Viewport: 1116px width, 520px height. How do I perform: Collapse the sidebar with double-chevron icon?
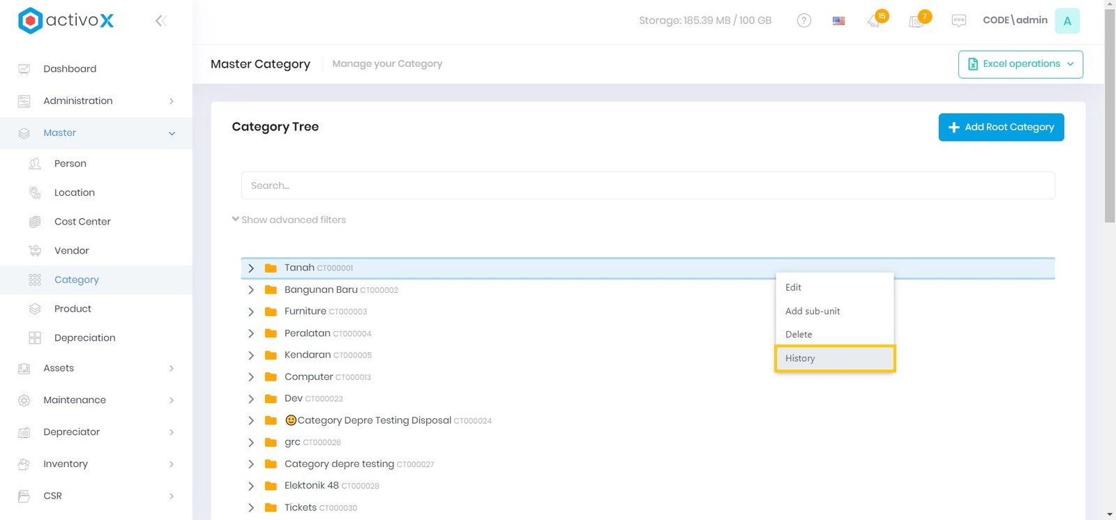click(160, 21)
